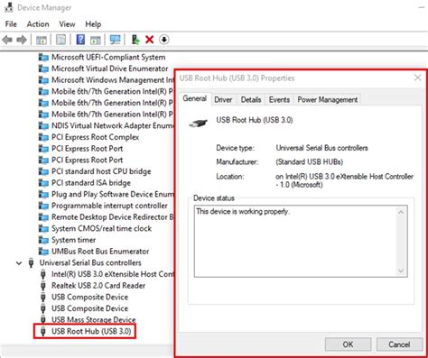Open the Help menu
Viewport: 428px width, 358px height.
point(93,24)
